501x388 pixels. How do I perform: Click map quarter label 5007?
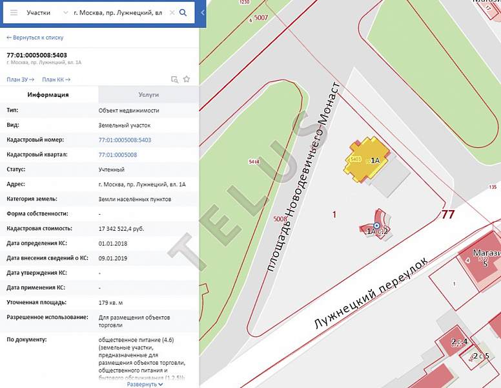pyautogui.click(x=261, y=17)
